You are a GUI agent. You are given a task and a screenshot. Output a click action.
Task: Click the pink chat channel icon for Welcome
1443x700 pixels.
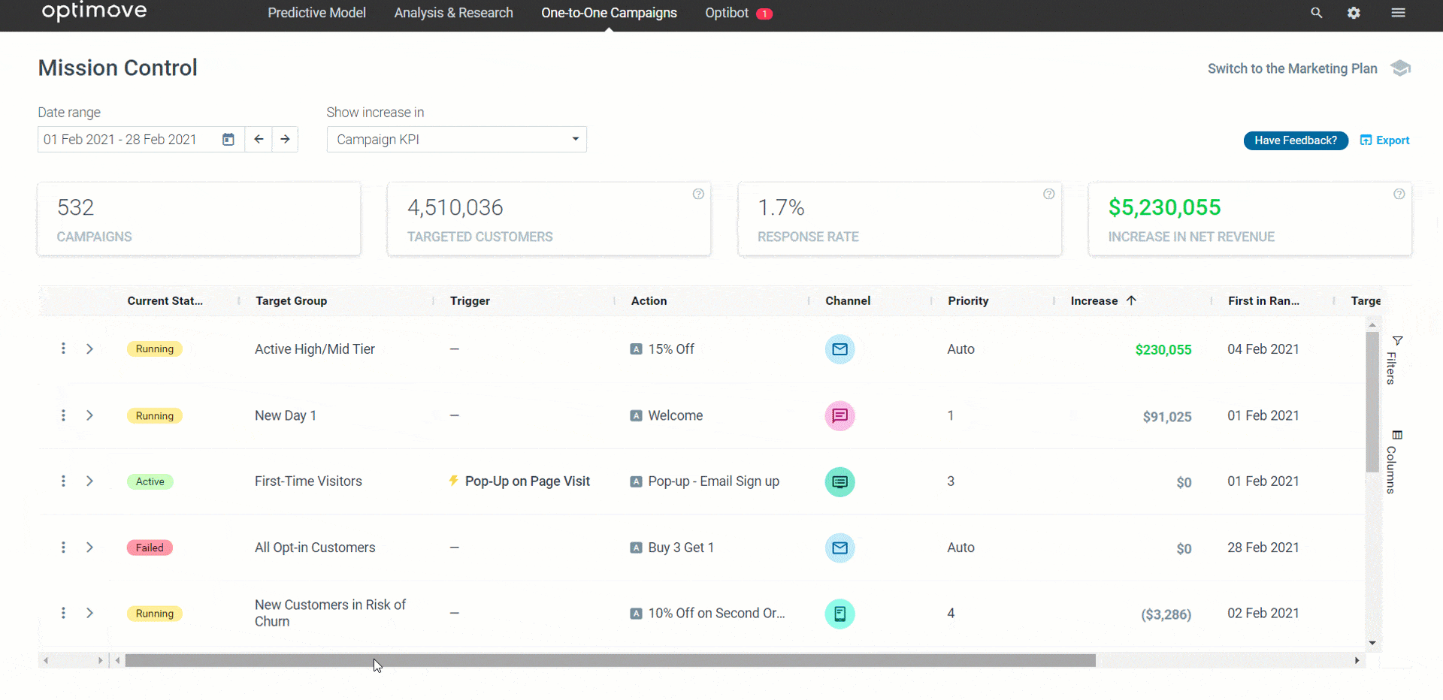coord(839,415)
